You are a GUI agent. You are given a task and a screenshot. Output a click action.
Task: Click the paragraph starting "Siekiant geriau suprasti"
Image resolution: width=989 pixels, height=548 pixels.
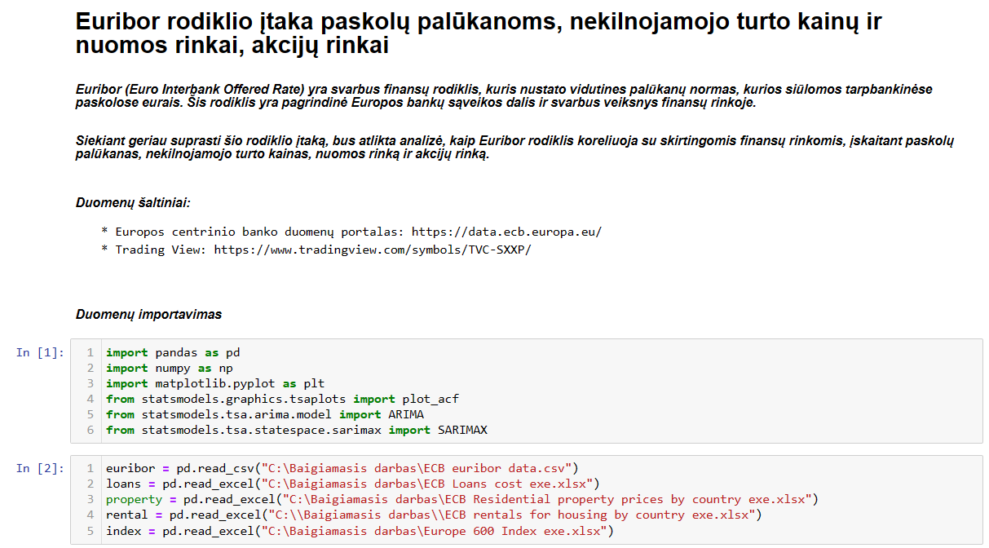point(514,148)
